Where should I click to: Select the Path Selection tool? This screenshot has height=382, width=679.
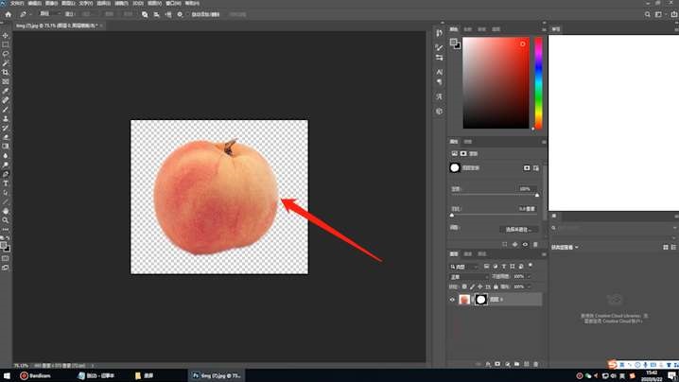6,193
